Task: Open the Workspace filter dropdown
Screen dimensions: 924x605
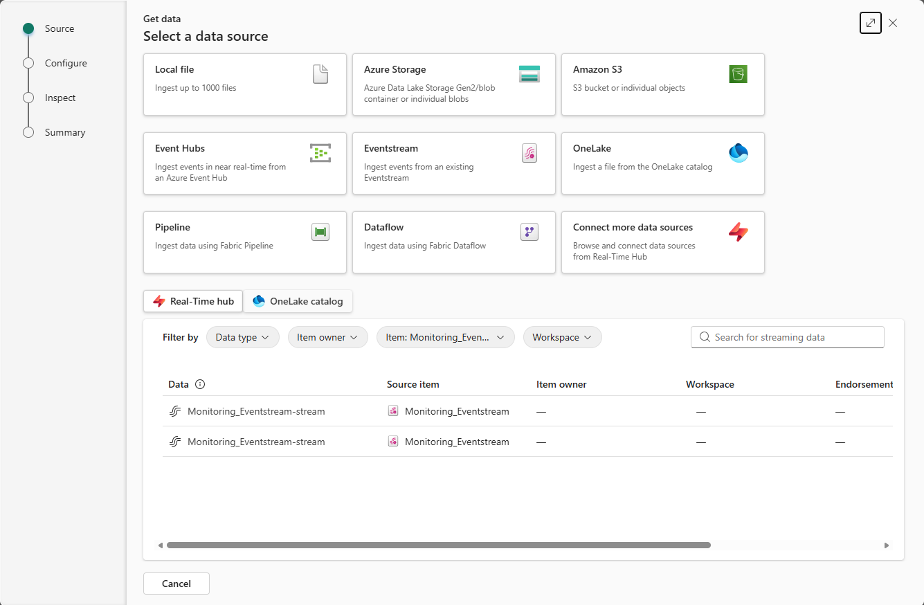Action: click(562, 337)
